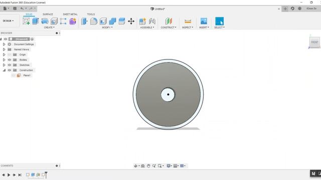Open Display Settings dropdown in navigation bar
The width and height of the screenshot is (321, 180).
pos(170,166)
